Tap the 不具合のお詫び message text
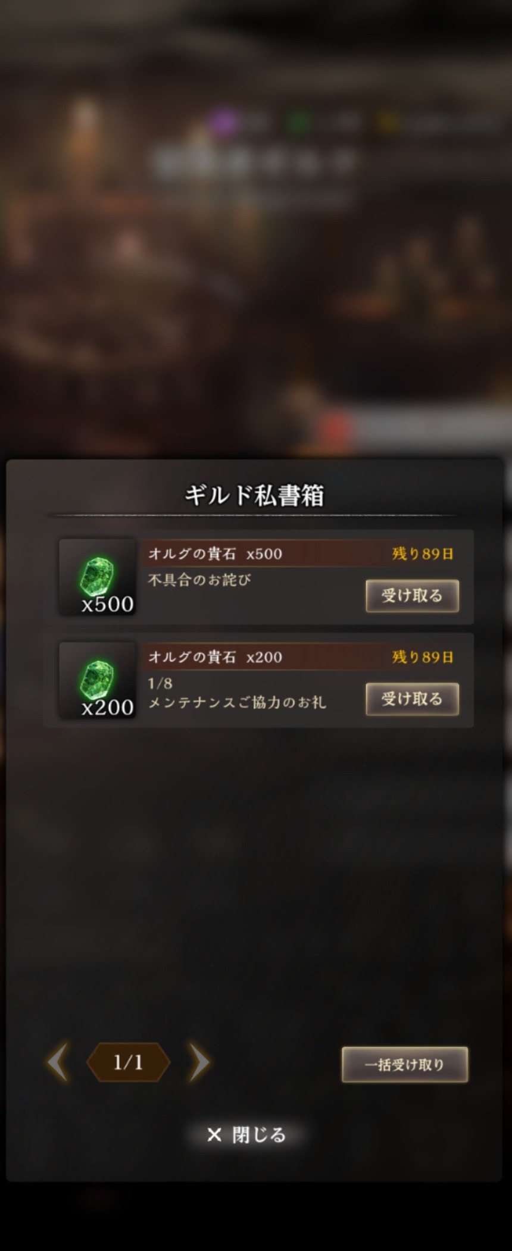Screen dimensions: 512x1251 199,580
